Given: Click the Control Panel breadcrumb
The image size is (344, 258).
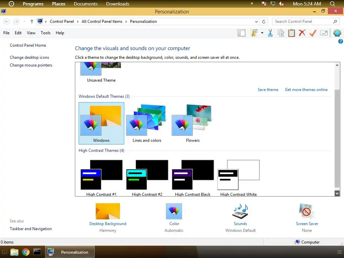Looking at the screenshot, I should [62, 21].
